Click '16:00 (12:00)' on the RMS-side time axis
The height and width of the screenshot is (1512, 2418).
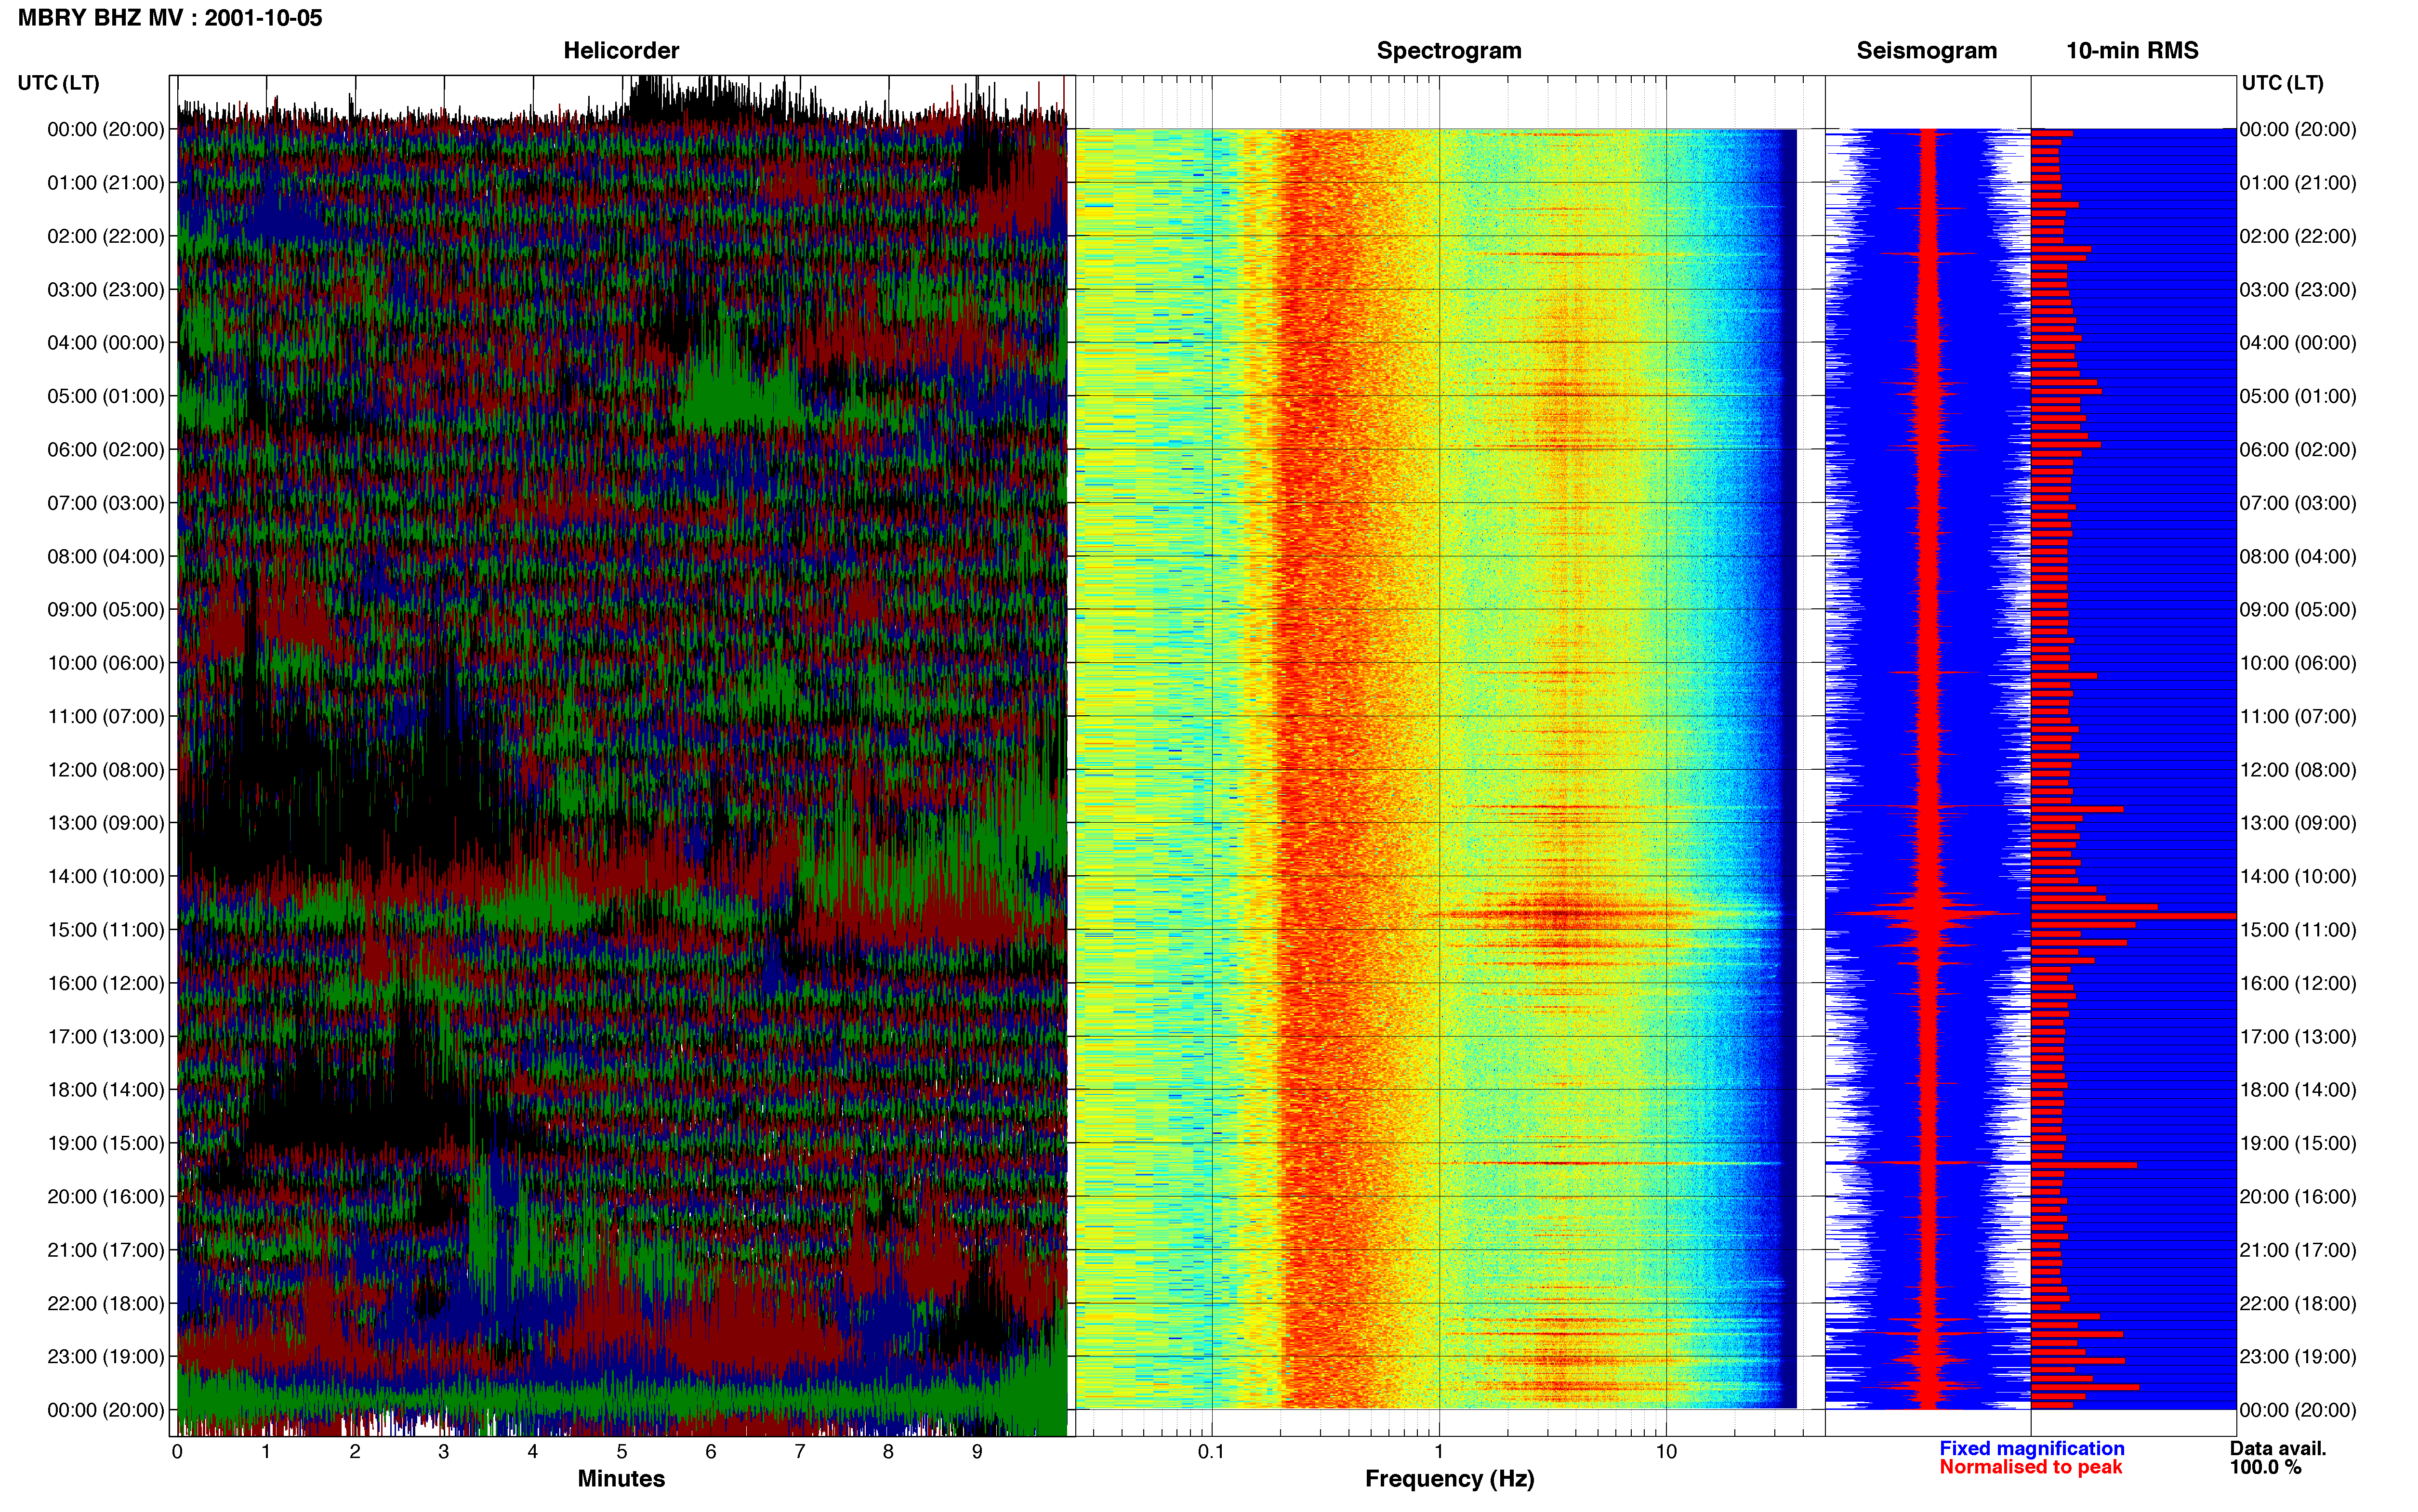tap(2298, 983)
